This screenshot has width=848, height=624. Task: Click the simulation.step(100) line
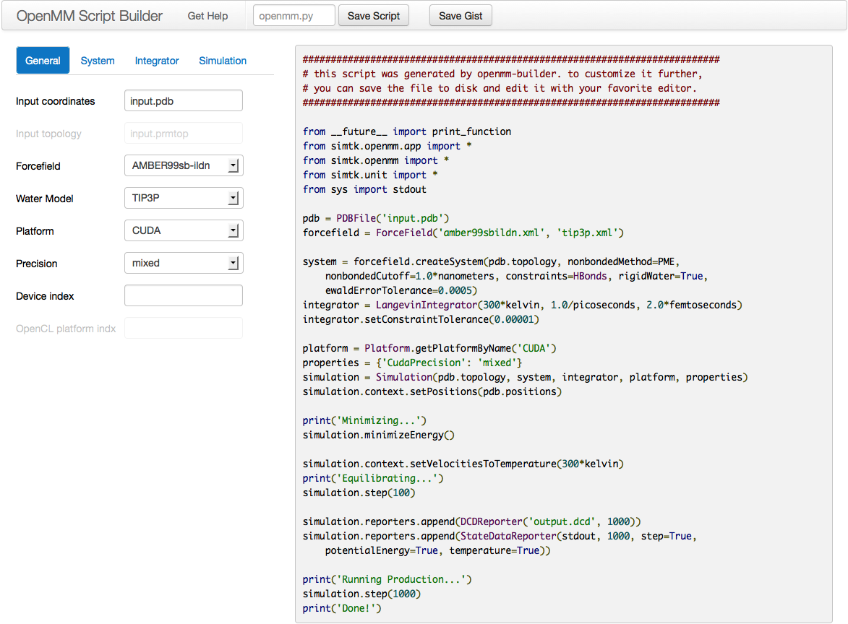tap(359, 493)
